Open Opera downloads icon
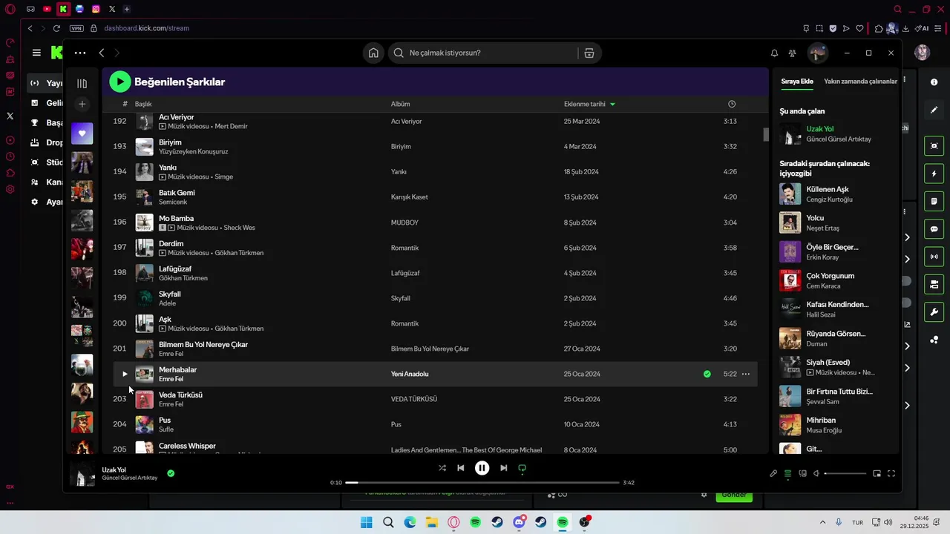 (906, 28)
